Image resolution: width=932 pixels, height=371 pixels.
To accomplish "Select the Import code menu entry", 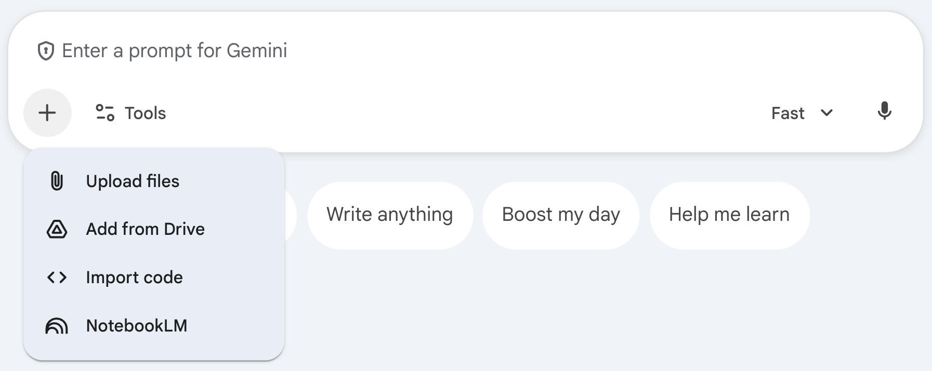I will (134, 277).
